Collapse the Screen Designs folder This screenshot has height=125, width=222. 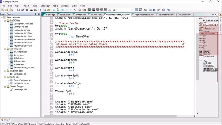click(5, 86)
